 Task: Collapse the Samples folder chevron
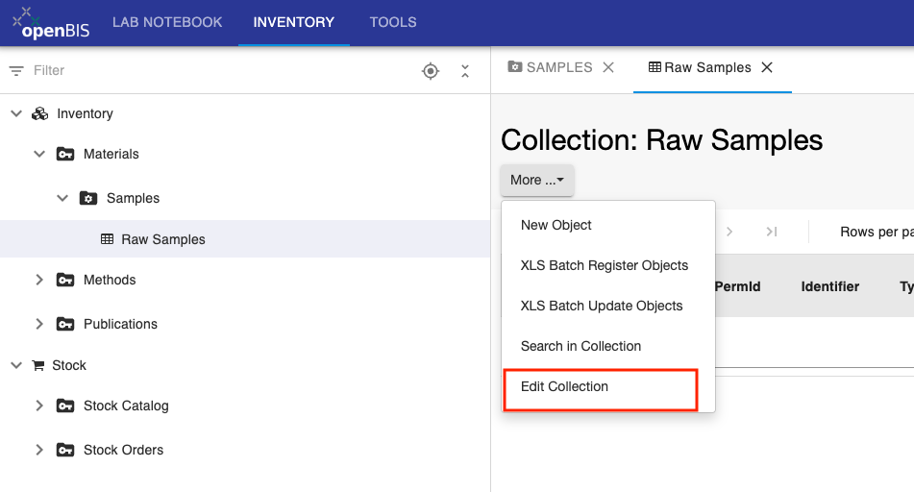pyautogui.click(x=62, y=198)
